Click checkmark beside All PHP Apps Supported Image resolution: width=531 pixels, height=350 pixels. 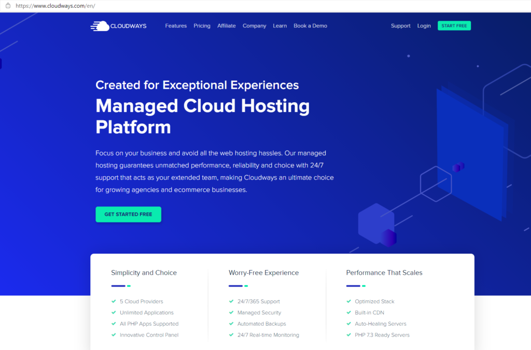(x=114, y=324)
